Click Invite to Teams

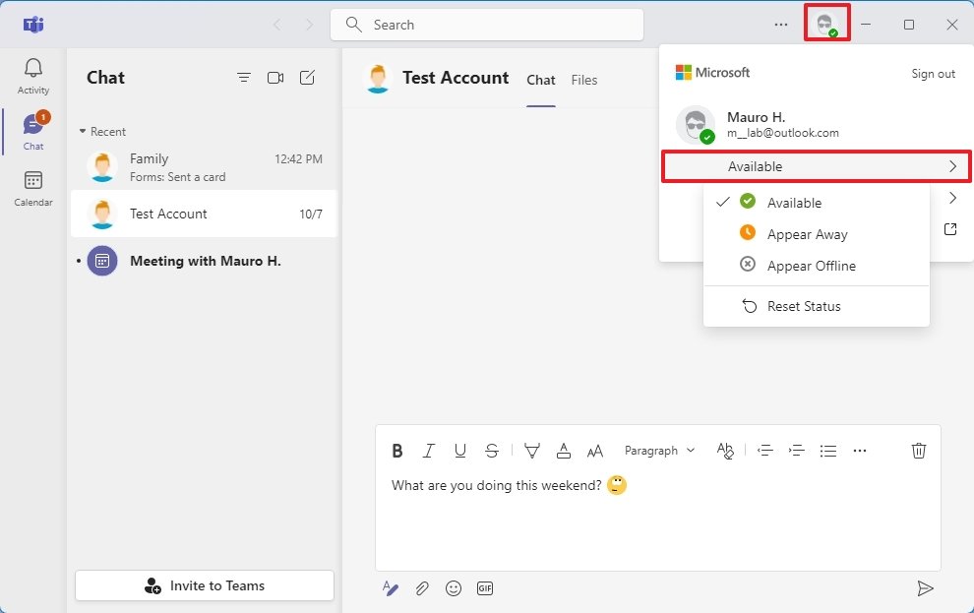click(205, 585)
